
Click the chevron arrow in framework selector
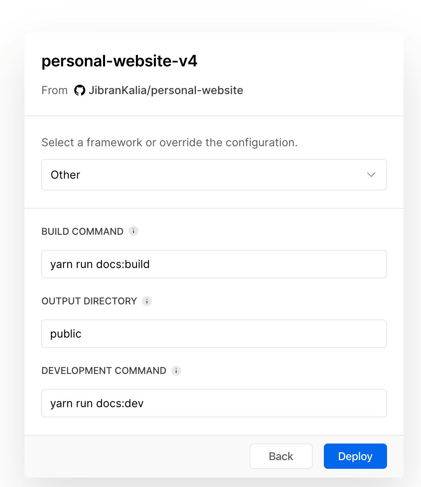click(371, 175)
